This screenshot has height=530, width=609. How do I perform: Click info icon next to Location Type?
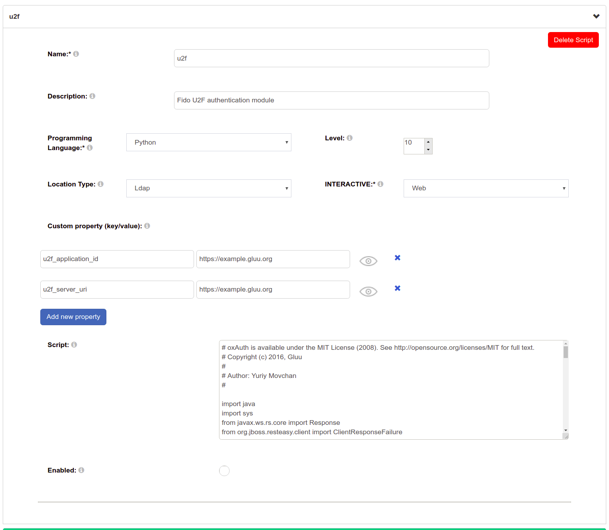(x=101, y=184)
